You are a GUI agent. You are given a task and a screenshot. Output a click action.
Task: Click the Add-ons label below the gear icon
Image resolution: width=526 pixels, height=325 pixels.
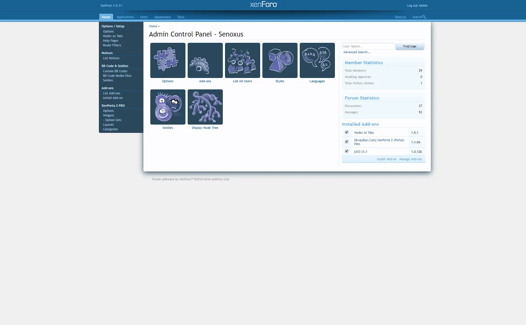point(205,81)
